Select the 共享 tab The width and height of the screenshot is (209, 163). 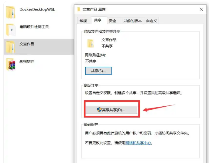tap(99, 20)
